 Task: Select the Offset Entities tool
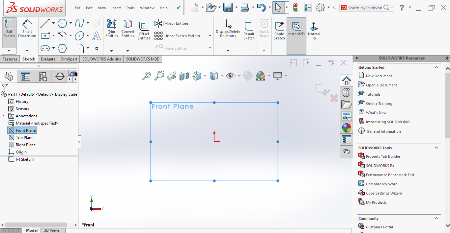144,29
